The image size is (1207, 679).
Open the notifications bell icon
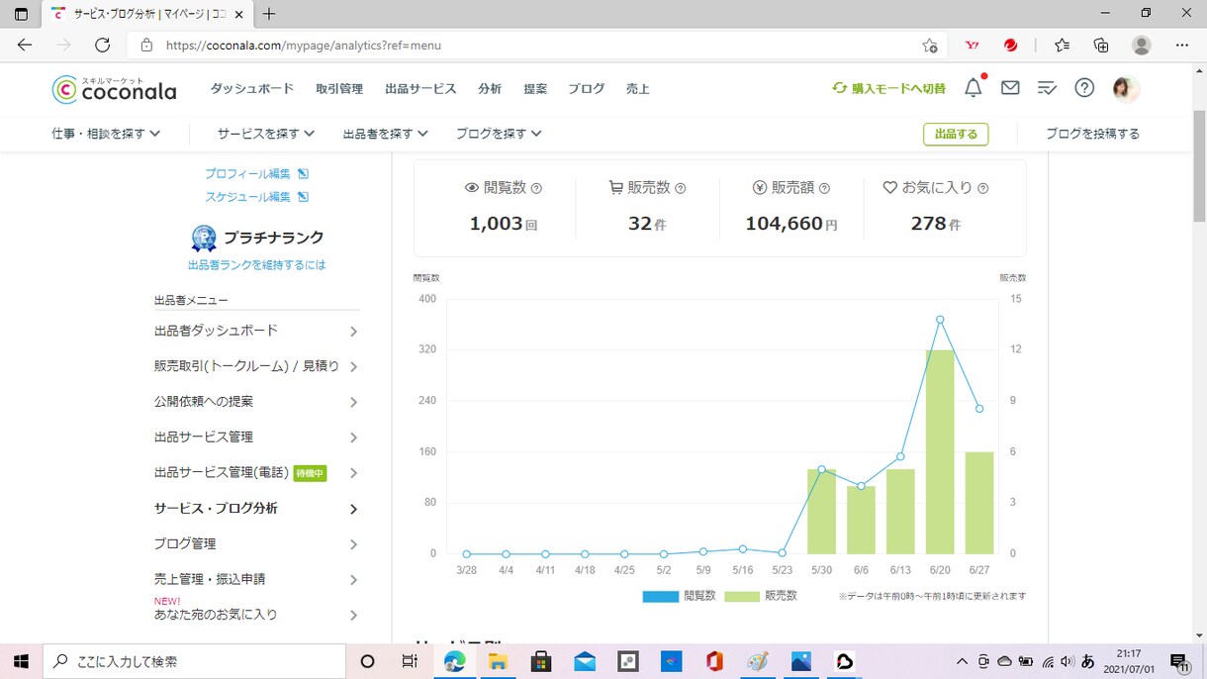[974, 88]
